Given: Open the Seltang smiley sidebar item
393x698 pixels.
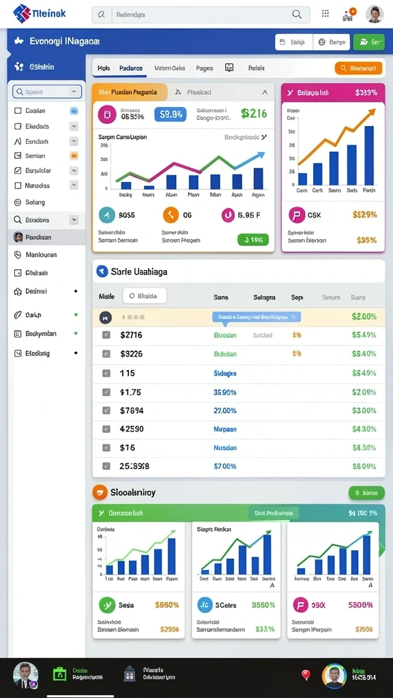Looking at the screenshot, I should tap(18, 202).
